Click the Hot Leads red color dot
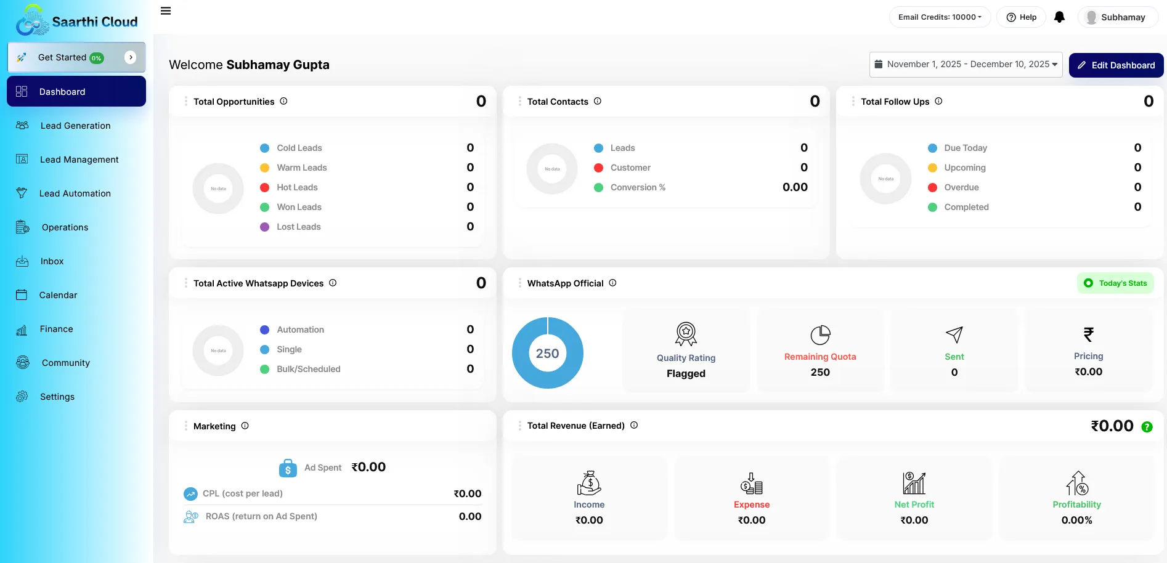The width and height of the screenshot is (1167, 563). coord(264,187)
